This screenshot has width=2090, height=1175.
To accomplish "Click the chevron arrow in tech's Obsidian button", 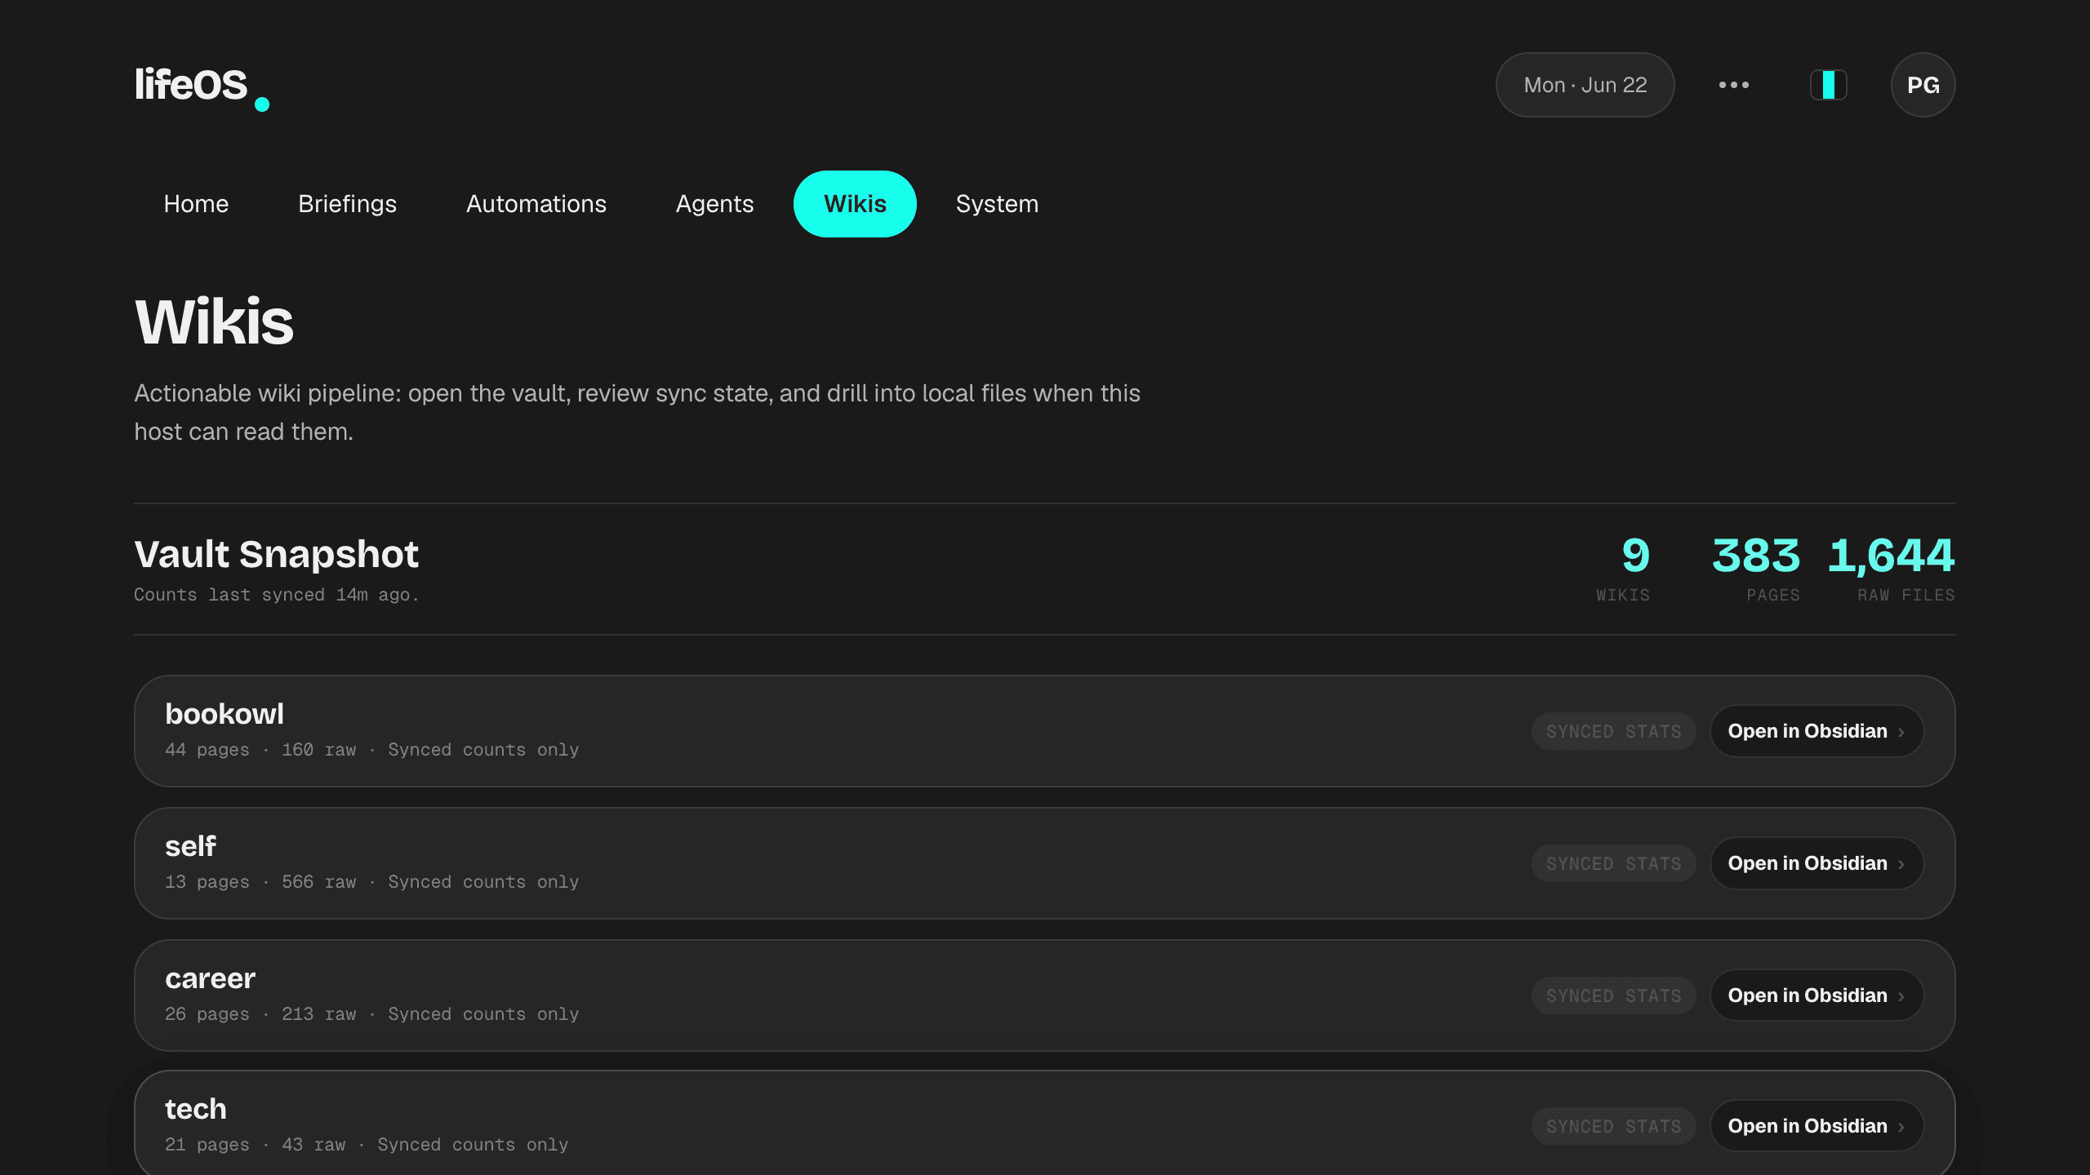I will click(1901, 1127).
